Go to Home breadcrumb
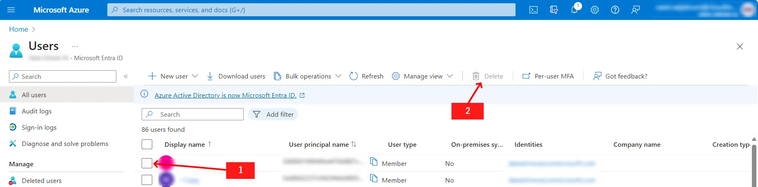The height and width of the screenshot is (187, 758). tap(19, 29)
